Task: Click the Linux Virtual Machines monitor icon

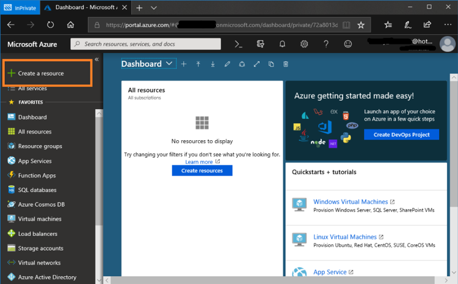Action: coord(299,240)
